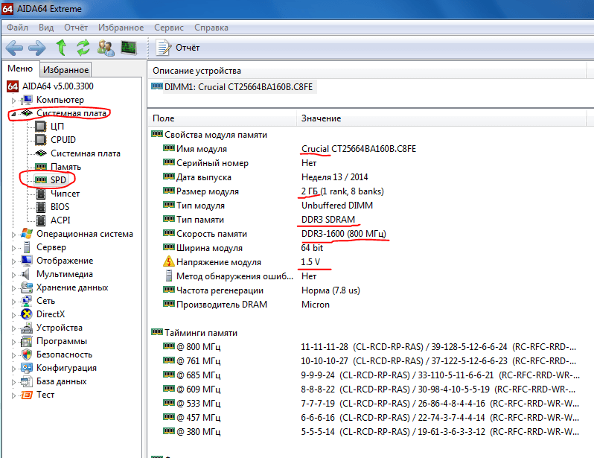This screenshot has width=594, height=458.
Task: Click the Отчёт report toolbar button
Action: [178, 48]
